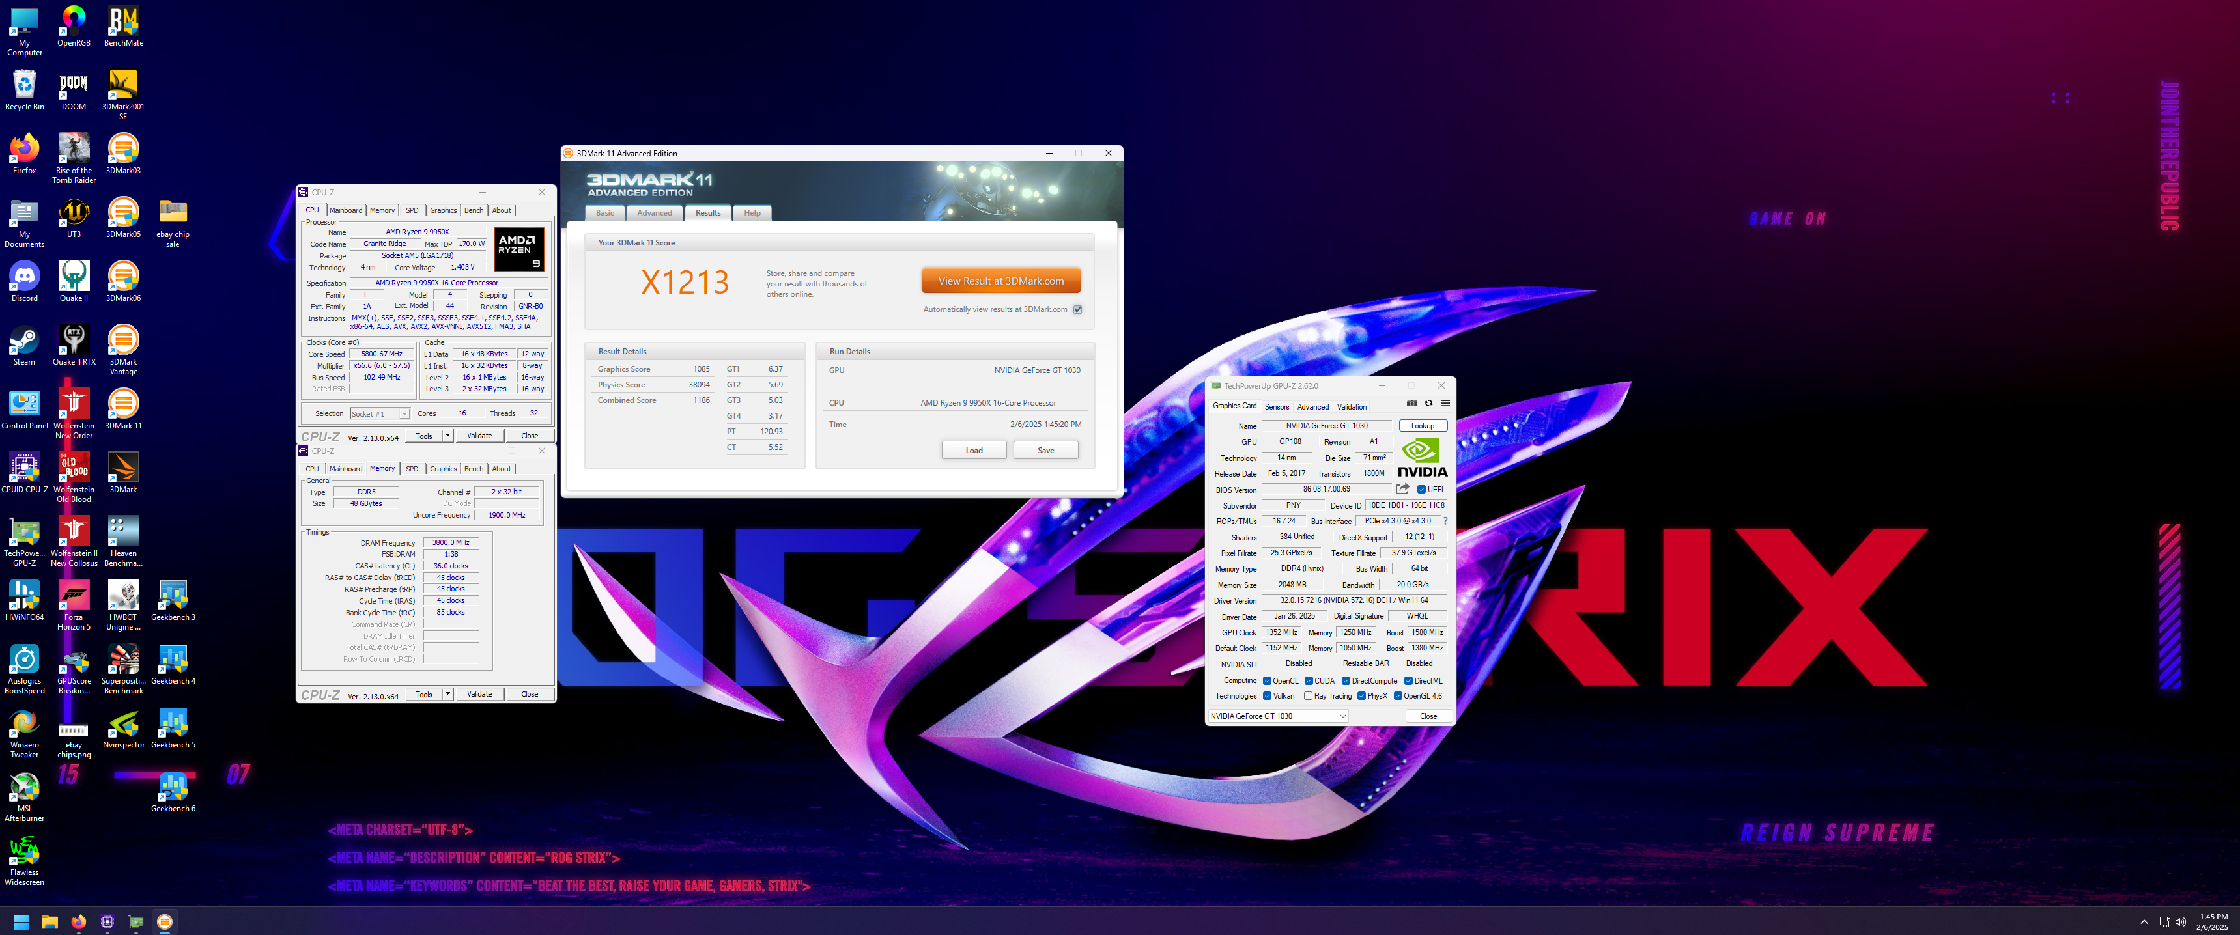This screenshot has width=2240, height=935.
Task: Open the Forza Horizon 5 shortcut
Action: pyautogui.click(x=74, y=605)
